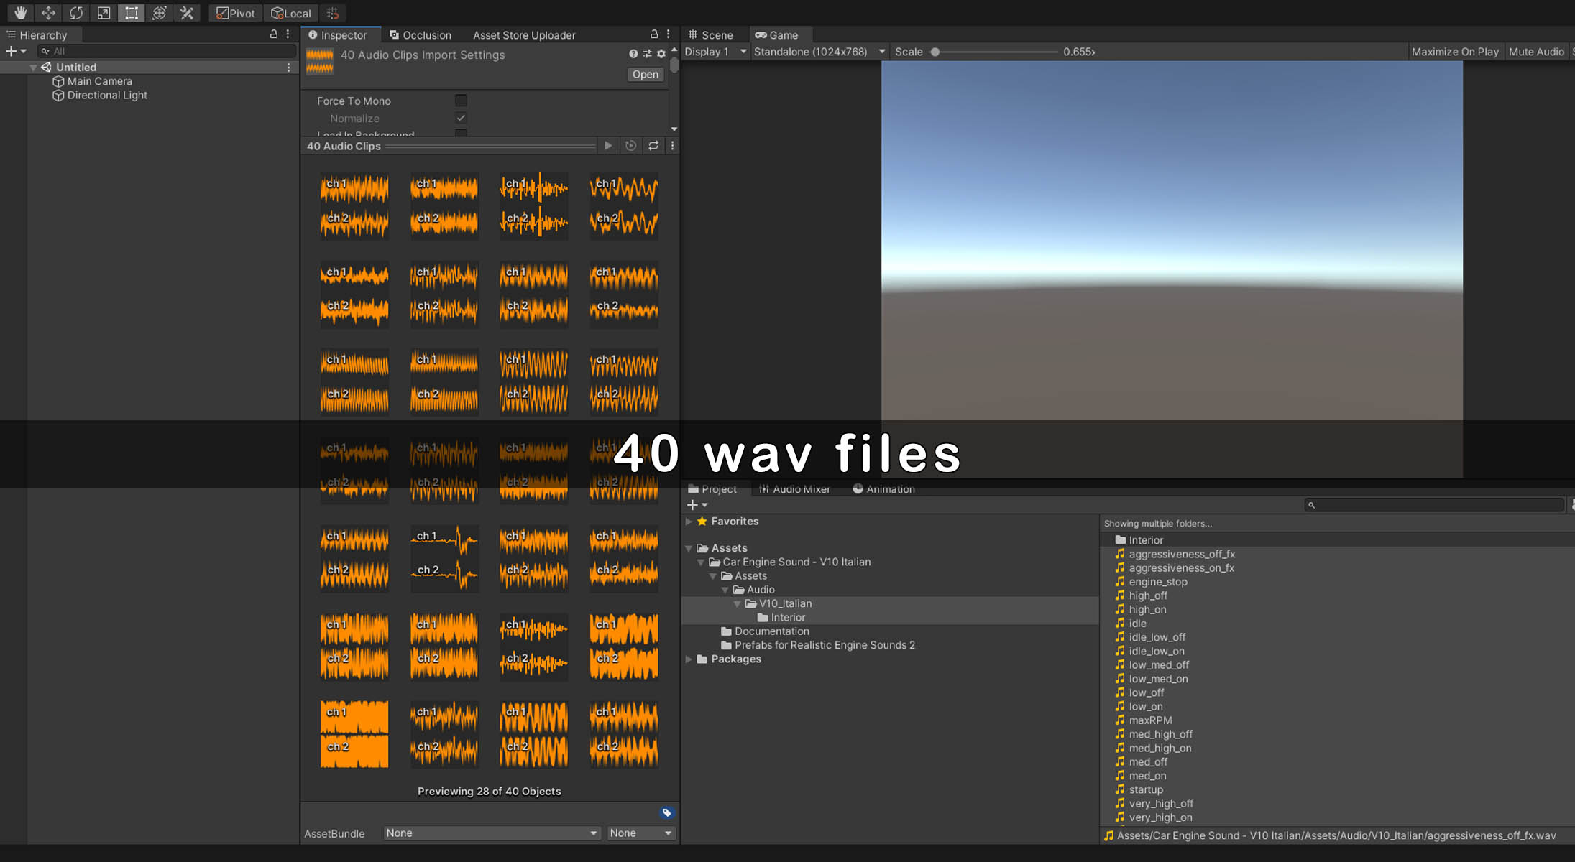
Task: Click the Open button in Inspector
Action: 645,75
